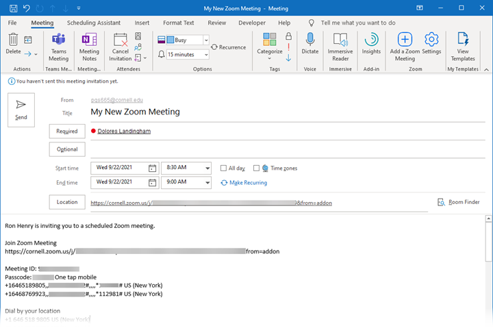The width and height of the screenshot is (493, 328).
Task: Click the Reminder bell icon
Action: pyautogui.click(x=161, y=54)
